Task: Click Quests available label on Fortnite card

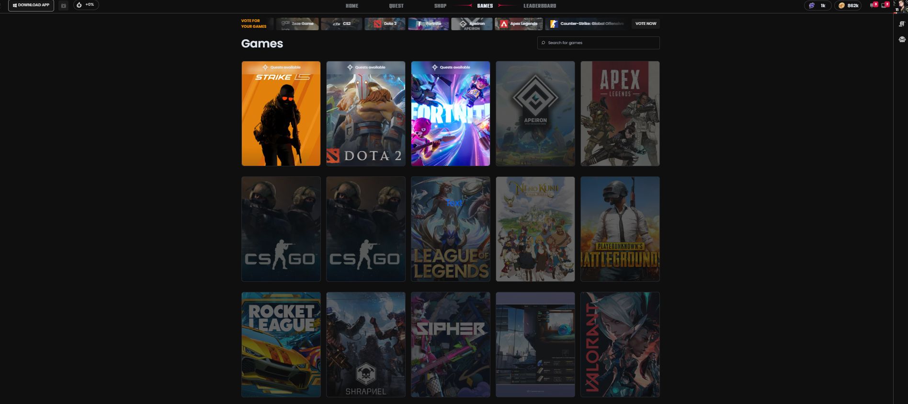Action: coord(451,67)
